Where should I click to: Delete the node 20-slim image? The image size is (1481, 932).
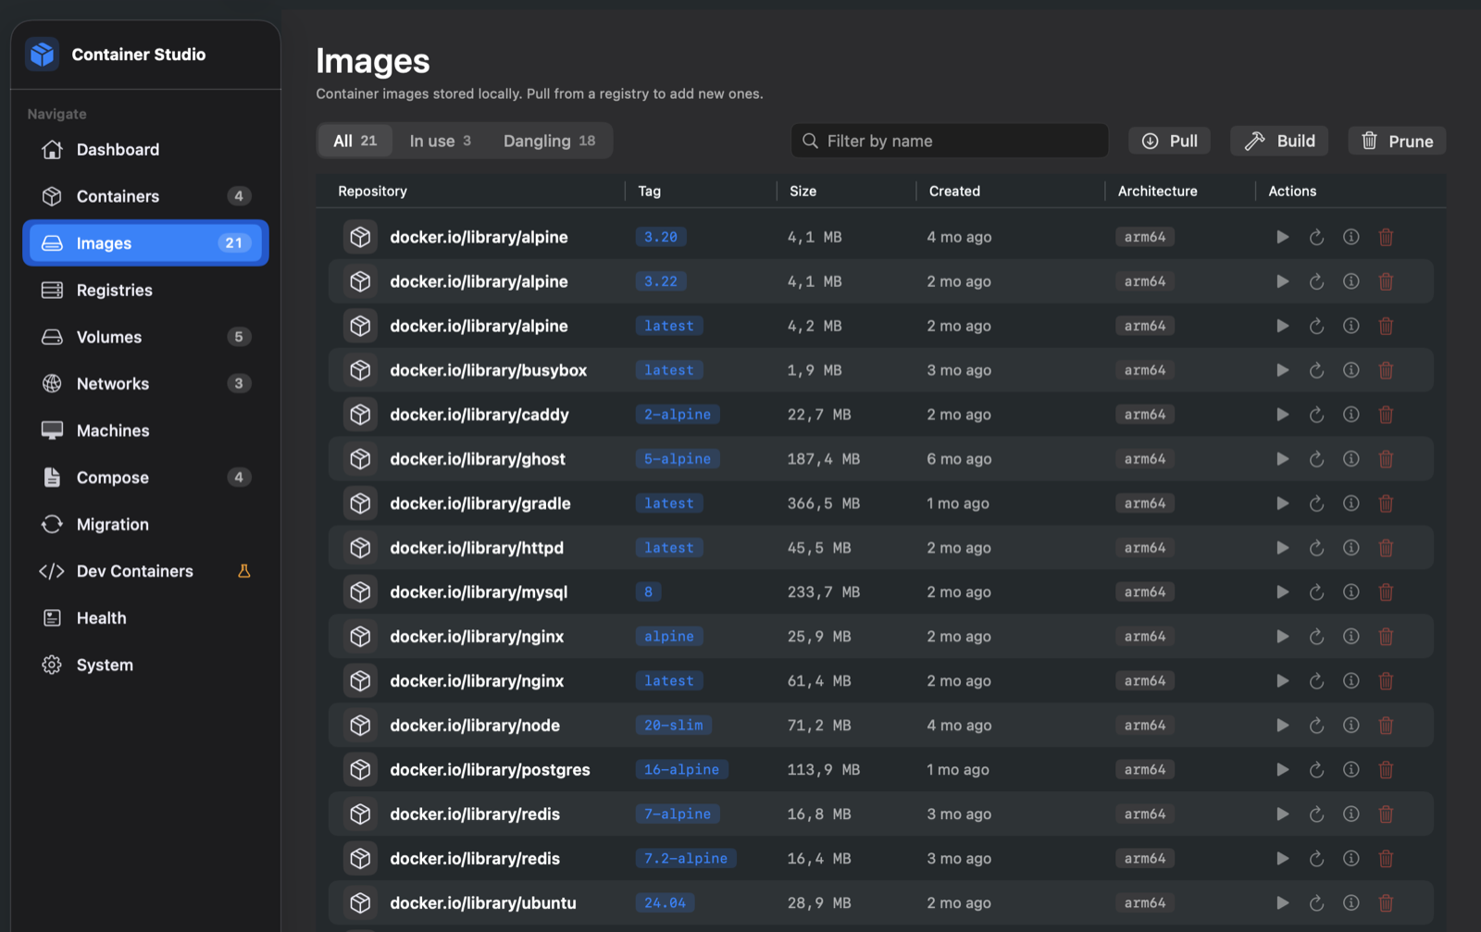1386,726
